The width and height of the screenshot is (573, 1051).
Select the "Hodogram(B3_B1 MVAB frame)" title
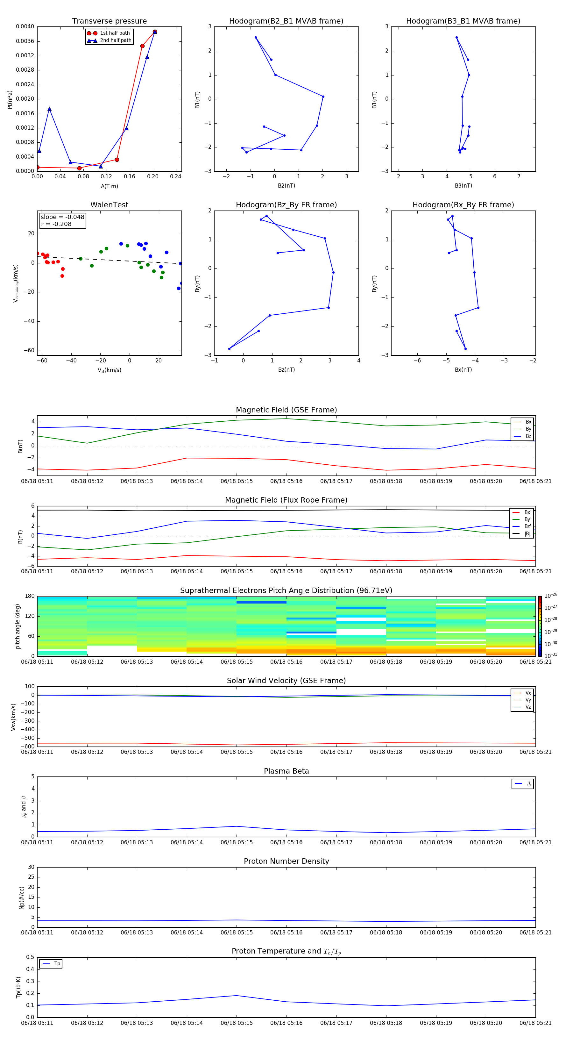[463, 21]
